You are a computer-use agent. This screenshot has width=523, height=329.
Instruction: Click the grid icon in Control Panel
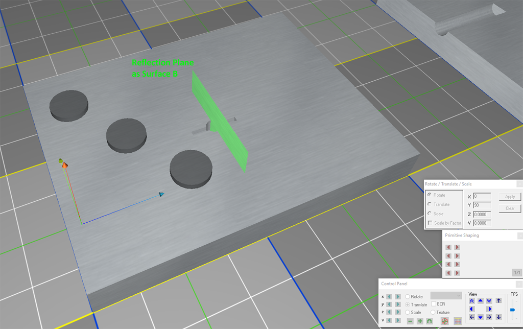458,321
